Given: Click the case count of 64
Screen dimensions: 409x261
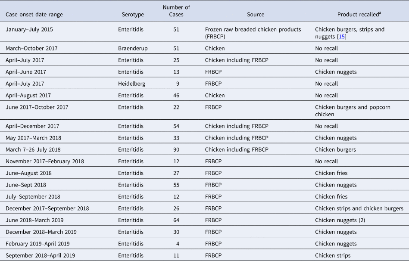Looking at the screenshot, I should [176, 220].
